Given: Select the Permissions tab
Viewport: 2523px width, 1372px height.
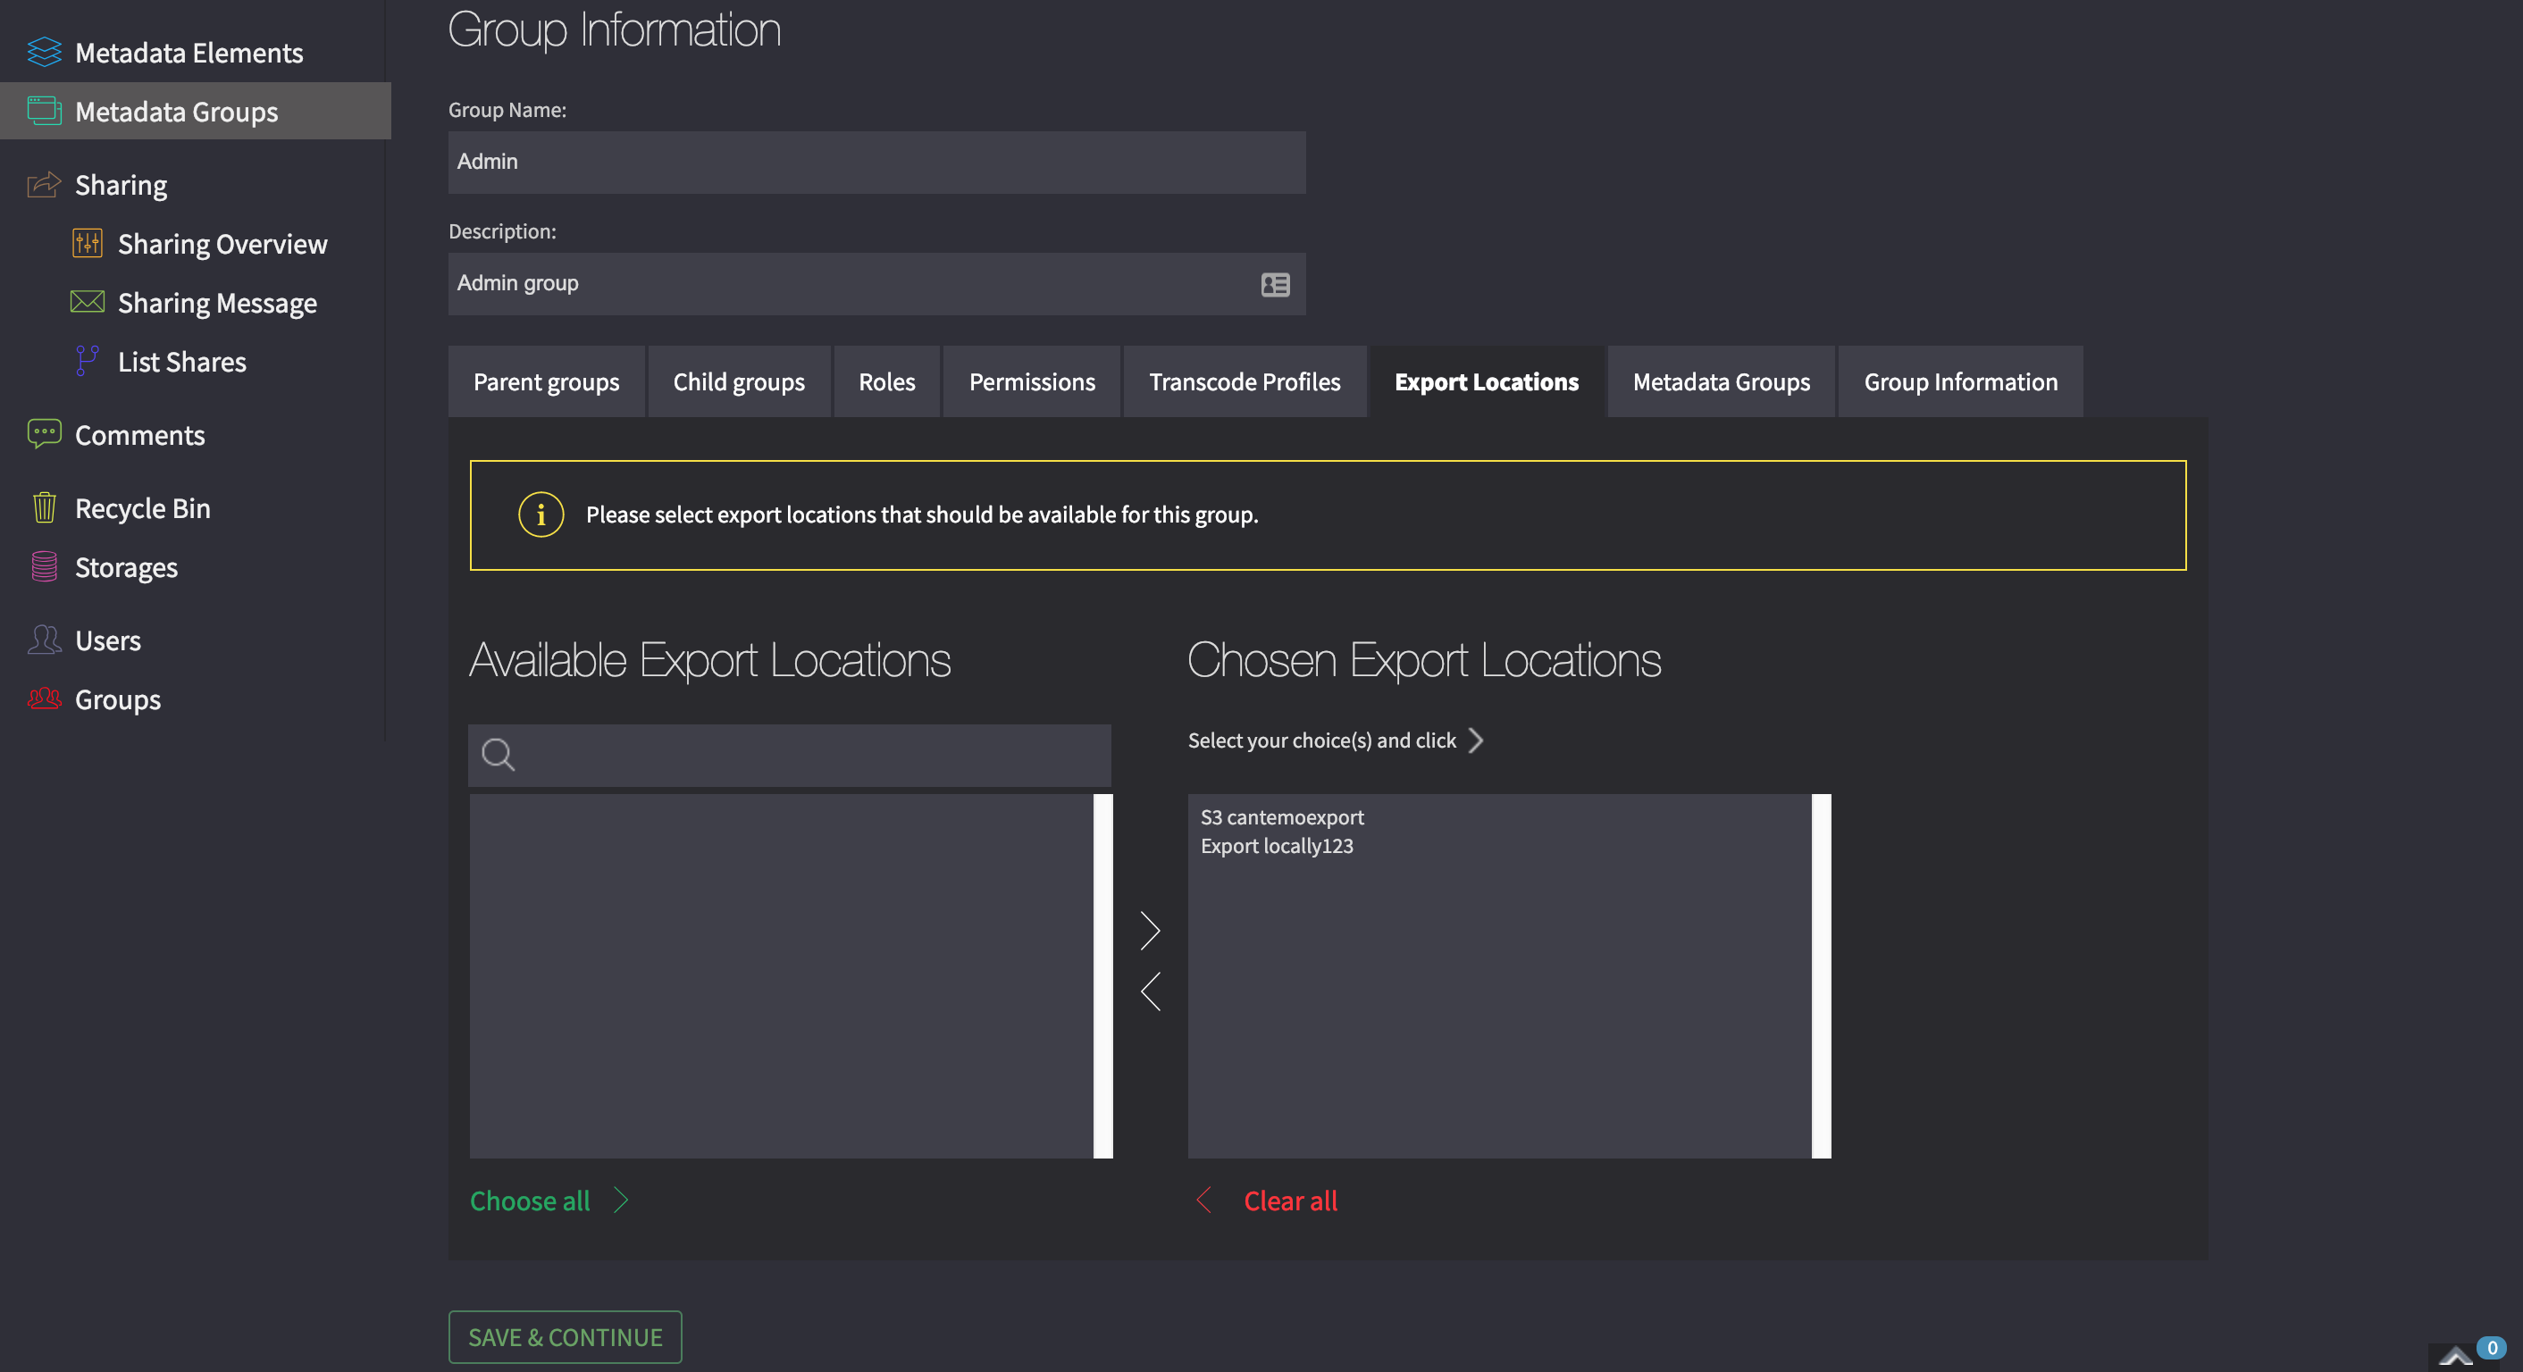Looking at the screenshot, I should (1032, 382).
